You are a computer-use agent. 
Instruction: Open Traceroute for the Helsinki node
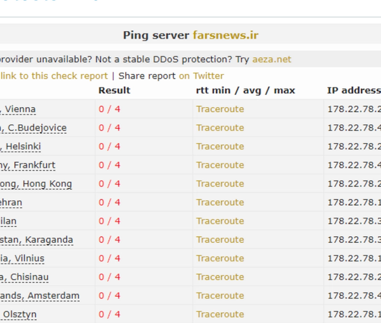(x=220, y=146)
